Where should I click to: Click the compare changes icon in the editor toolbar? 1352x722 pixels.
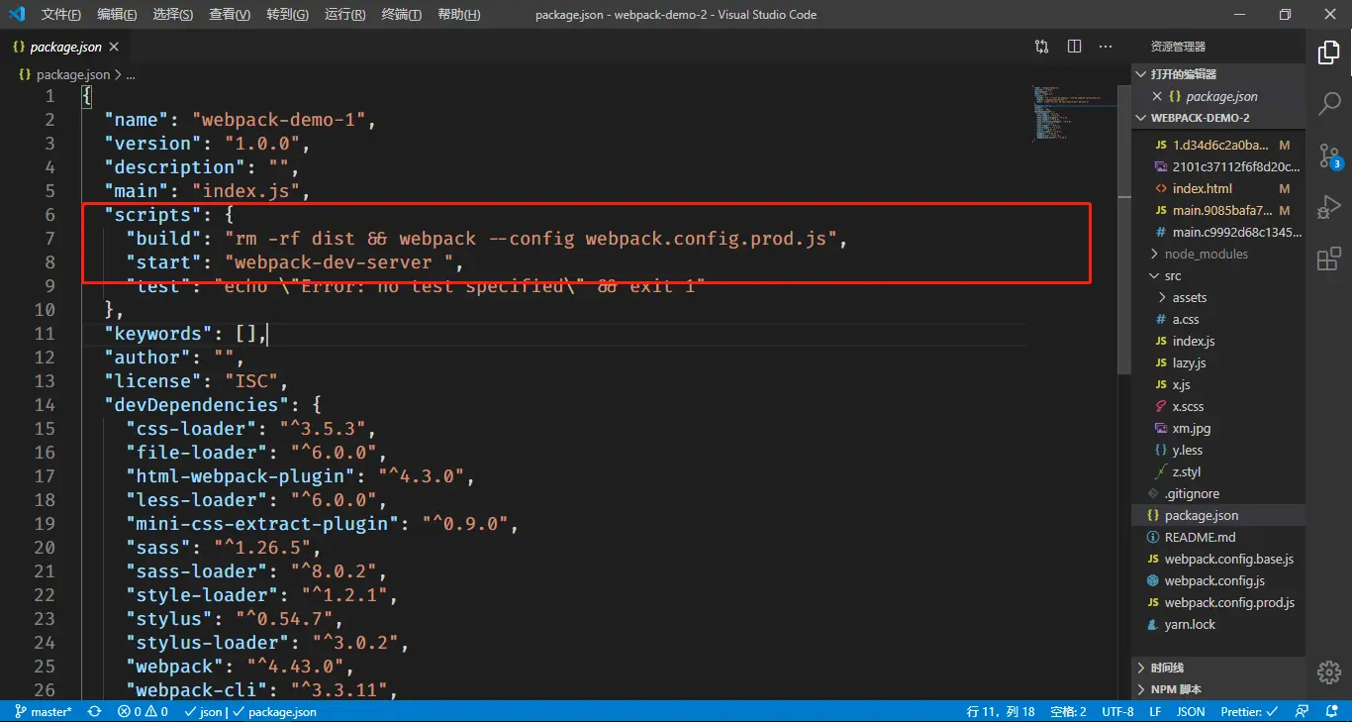pos(1042,47)
